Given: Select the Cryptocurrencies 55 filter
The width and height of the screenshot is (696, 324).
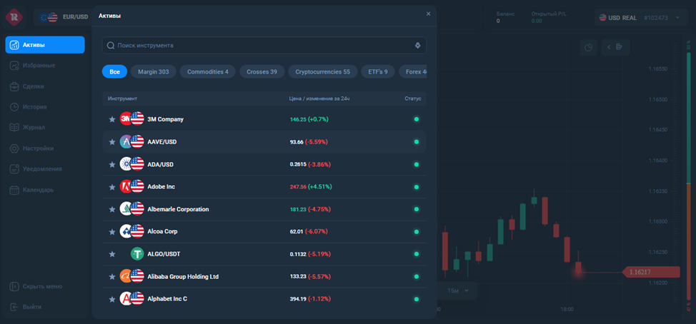Looking at the screenshot, I should pyautogui.click(x=323, y=71).
